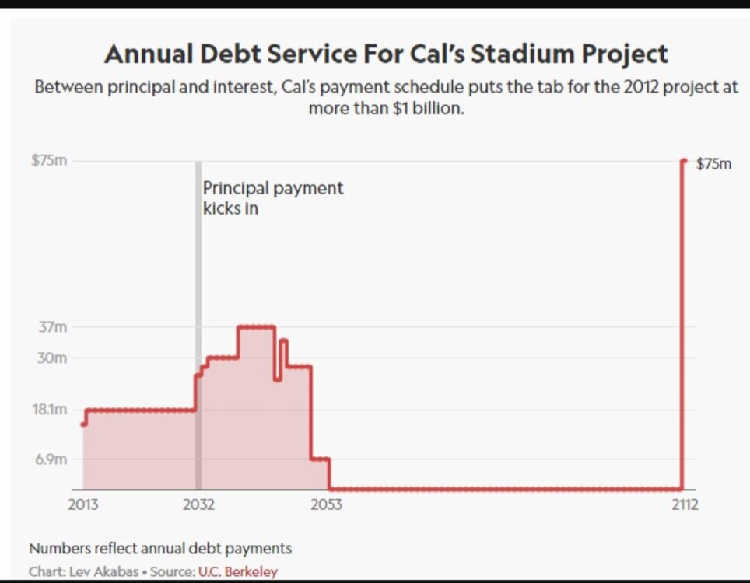
Task: Click the 18.1m y-axis label
Action: 50,409
